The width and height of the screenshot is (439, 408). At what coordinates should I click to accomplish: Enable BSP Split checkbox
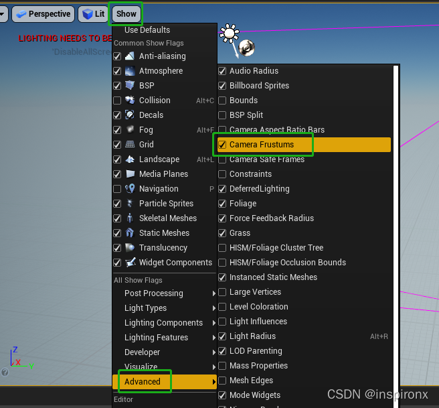click(x=222, y=115)
